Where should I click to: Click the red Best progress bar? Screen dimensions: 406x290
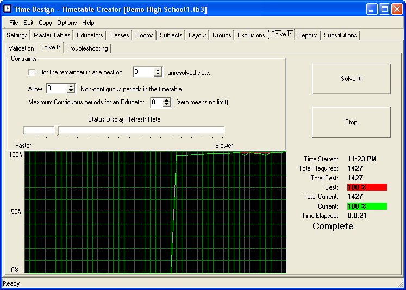pyautogui.click(x=366, y=187)
